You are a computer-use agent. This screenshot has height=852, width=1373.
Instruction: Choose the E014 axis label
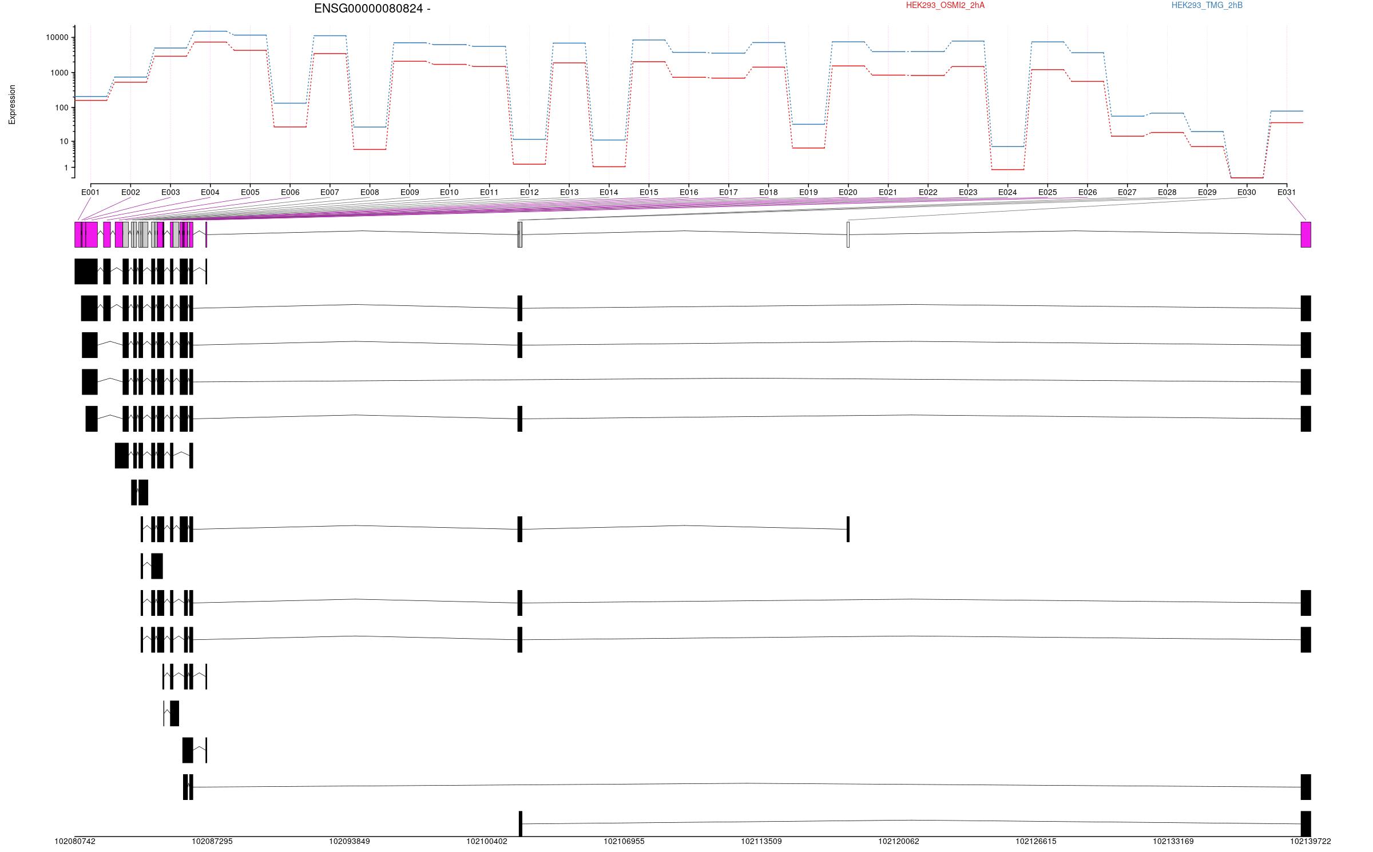point(609,193)
